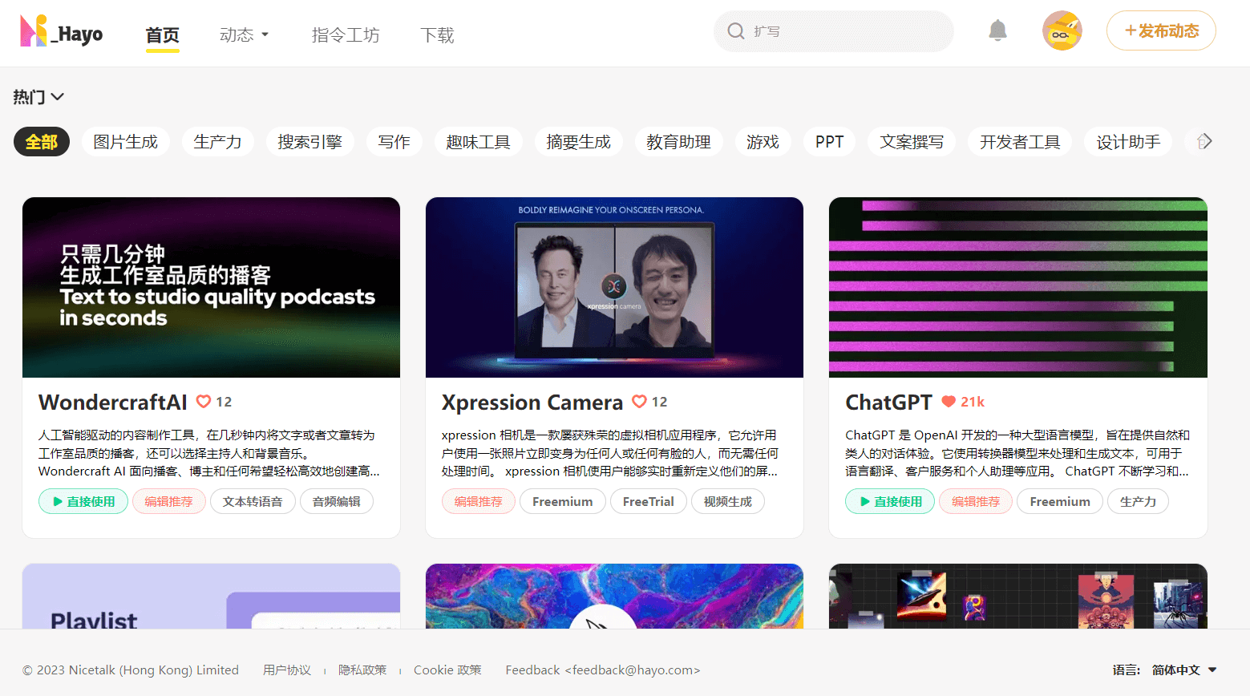Filter by 文案撰写 category
Image resolution: width=1250 pixels, height=696 pixels.
click(912, 142)
